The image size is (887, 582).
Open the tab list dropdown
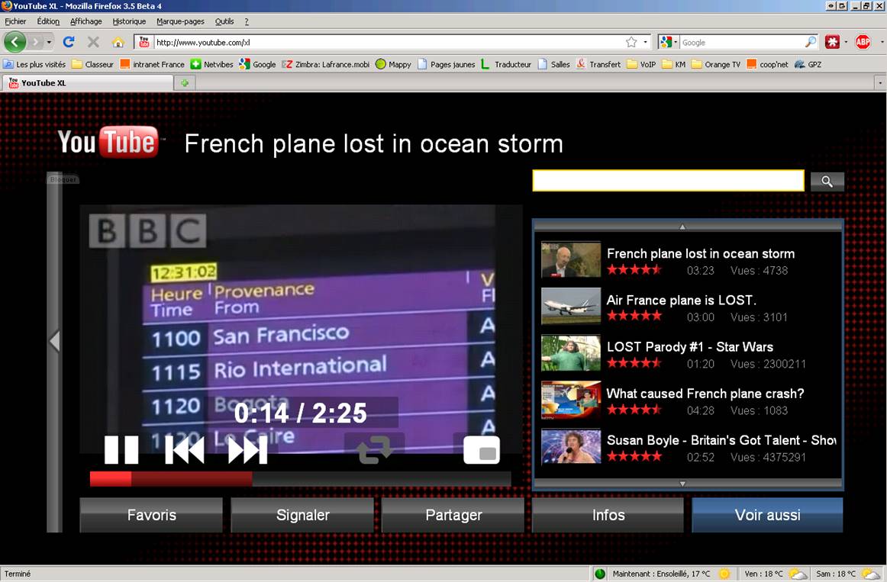pyautogui.click(x=879, y=83)
